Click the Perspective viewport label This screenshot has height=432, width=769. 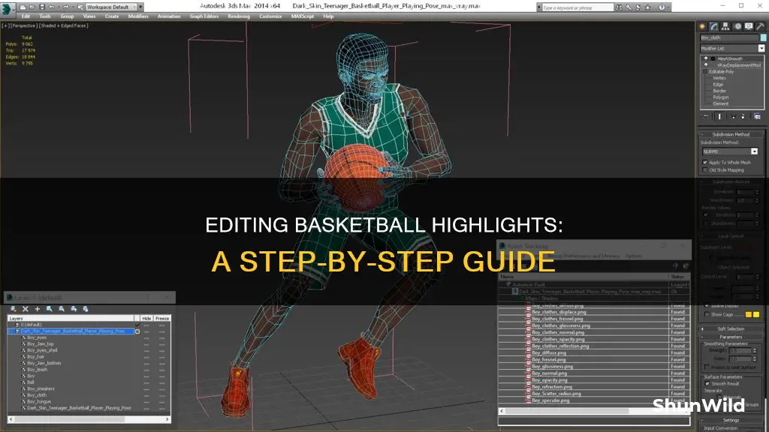click(23, 25)
